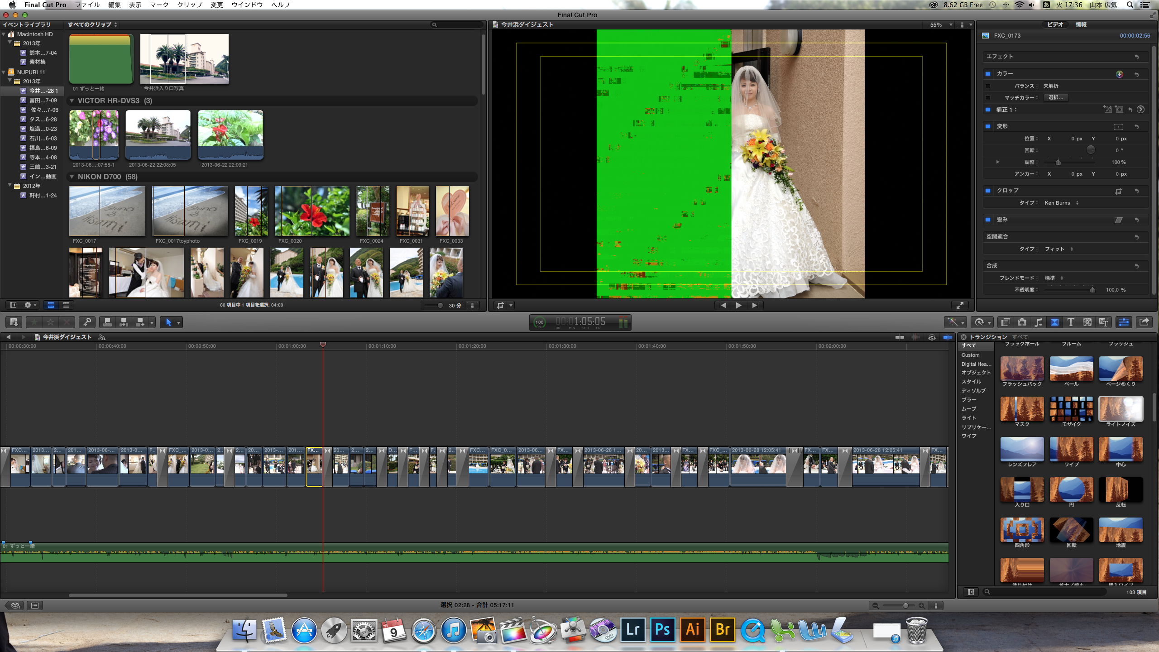Open the background tasks percent dial
The width and height of the screenshot is (1159, 652).
click(x=539, y=322)
